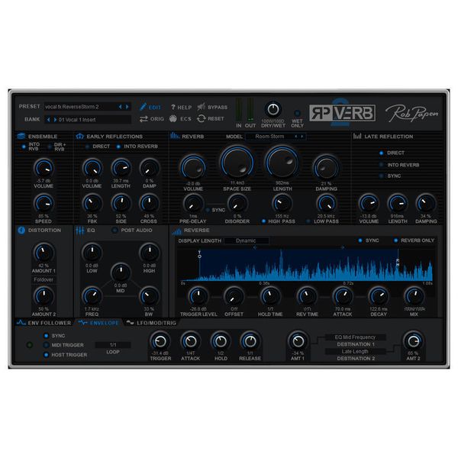
Task: Toggle the EQ section sliders icon
Action: (79, 231)
